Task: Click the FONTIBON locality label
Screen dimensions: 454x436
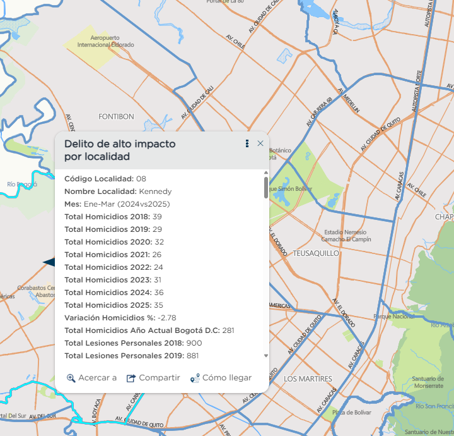Action: (x=116, y=117)
